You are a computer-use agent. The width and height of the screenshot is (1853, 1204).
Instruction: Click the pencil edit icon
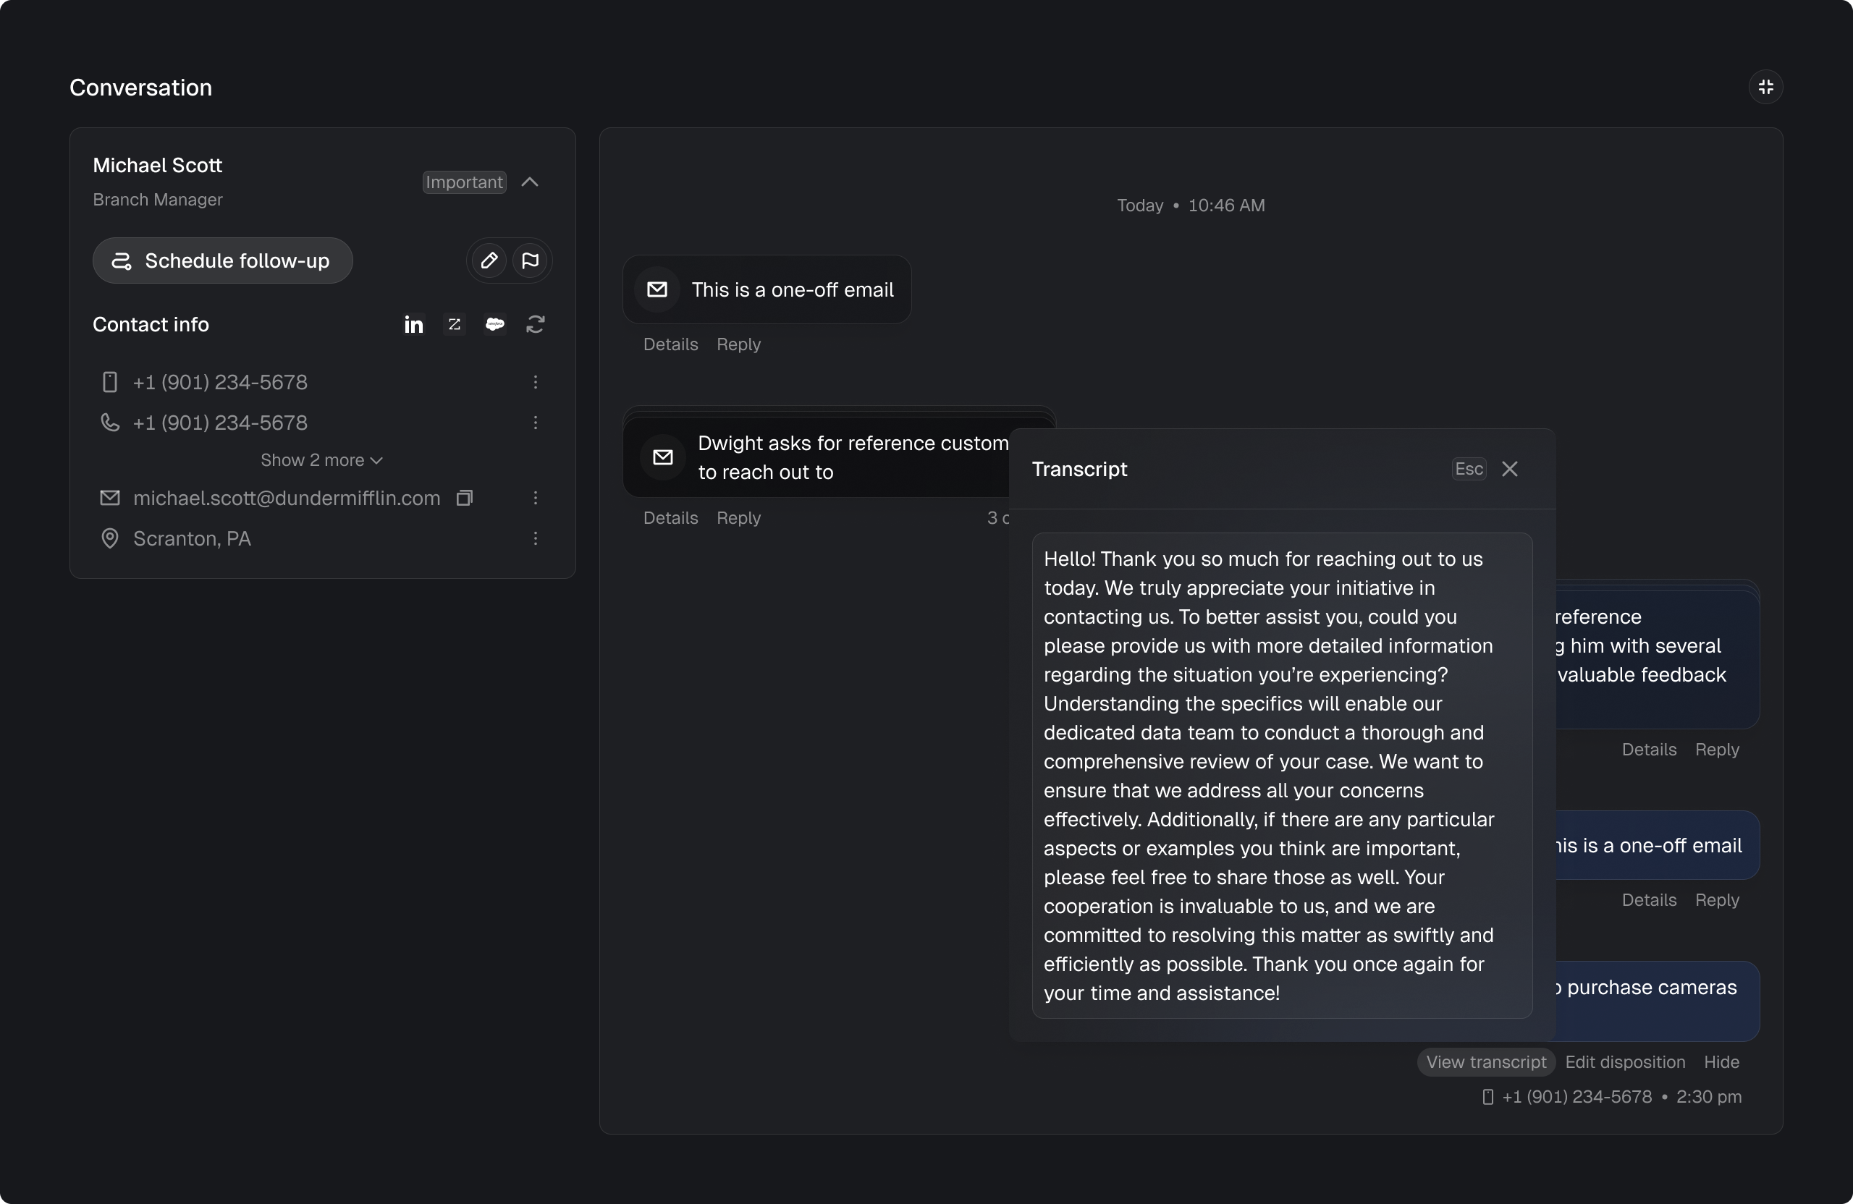tap(489, 260)
